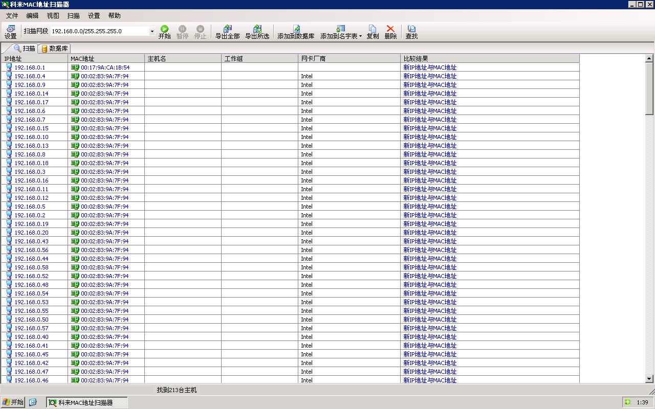Screen dimensions: 655x409
Task: Open the Windows 开始 start button
Action: point(13,402)
